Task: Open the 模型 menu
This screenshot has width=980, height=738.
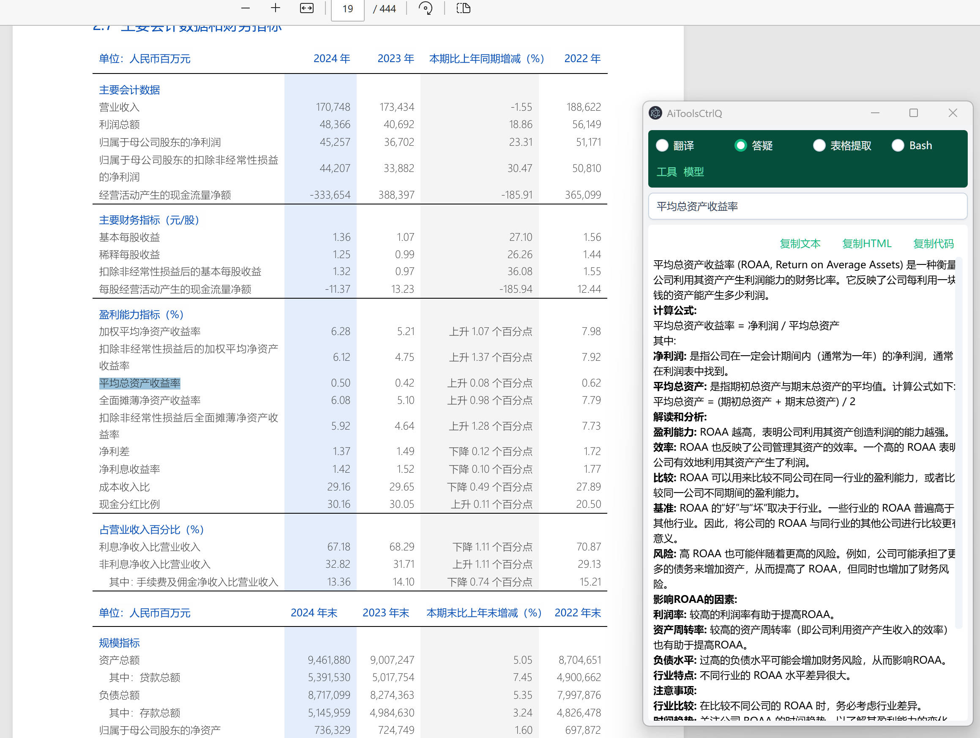Action: click(693, 172)
